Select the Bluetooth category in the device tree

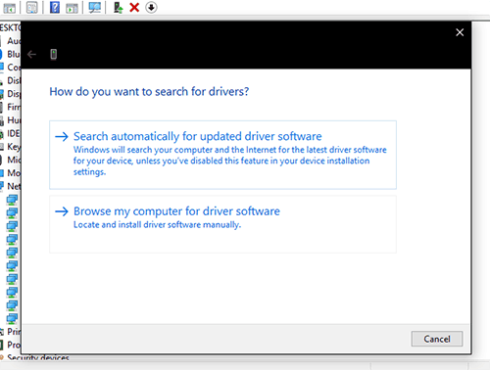coord(11,54)
